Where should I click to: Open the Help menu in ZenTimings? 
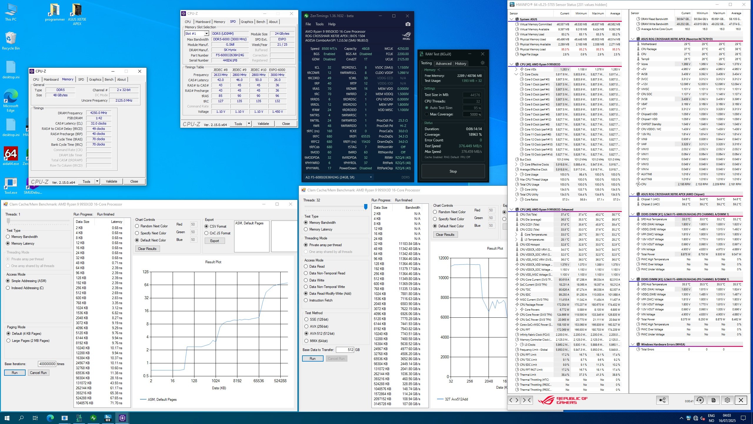332,24
